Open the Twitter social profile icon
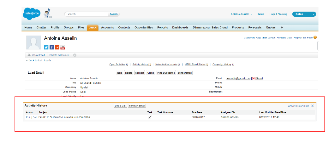This screenshot has height=141, width=335. pos(46,47)
